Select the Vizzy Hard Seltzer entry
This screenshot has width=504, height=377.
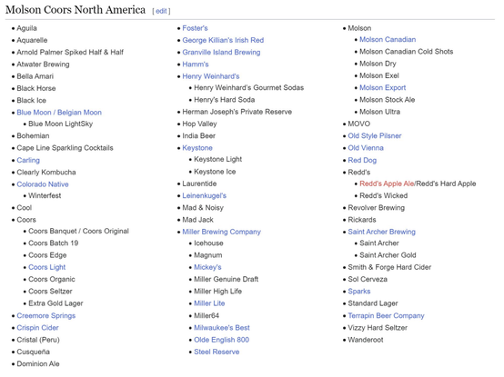click(x=378, y=328)
